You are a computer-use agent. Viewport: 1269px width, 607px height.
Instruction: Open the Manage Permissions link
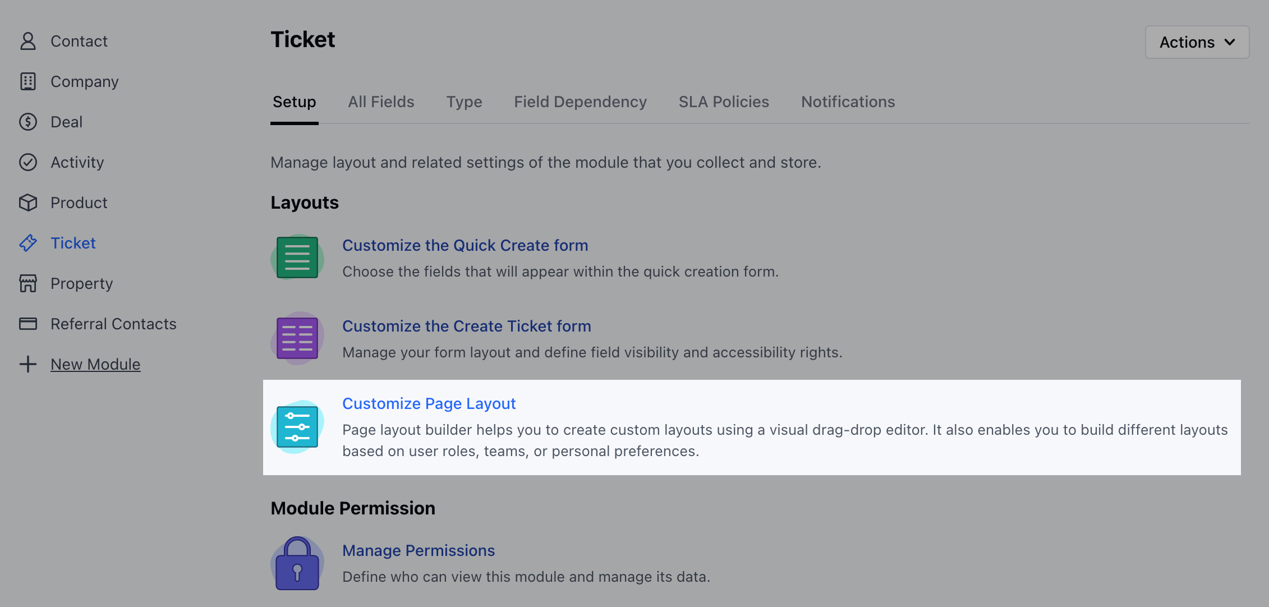point(419,550)
